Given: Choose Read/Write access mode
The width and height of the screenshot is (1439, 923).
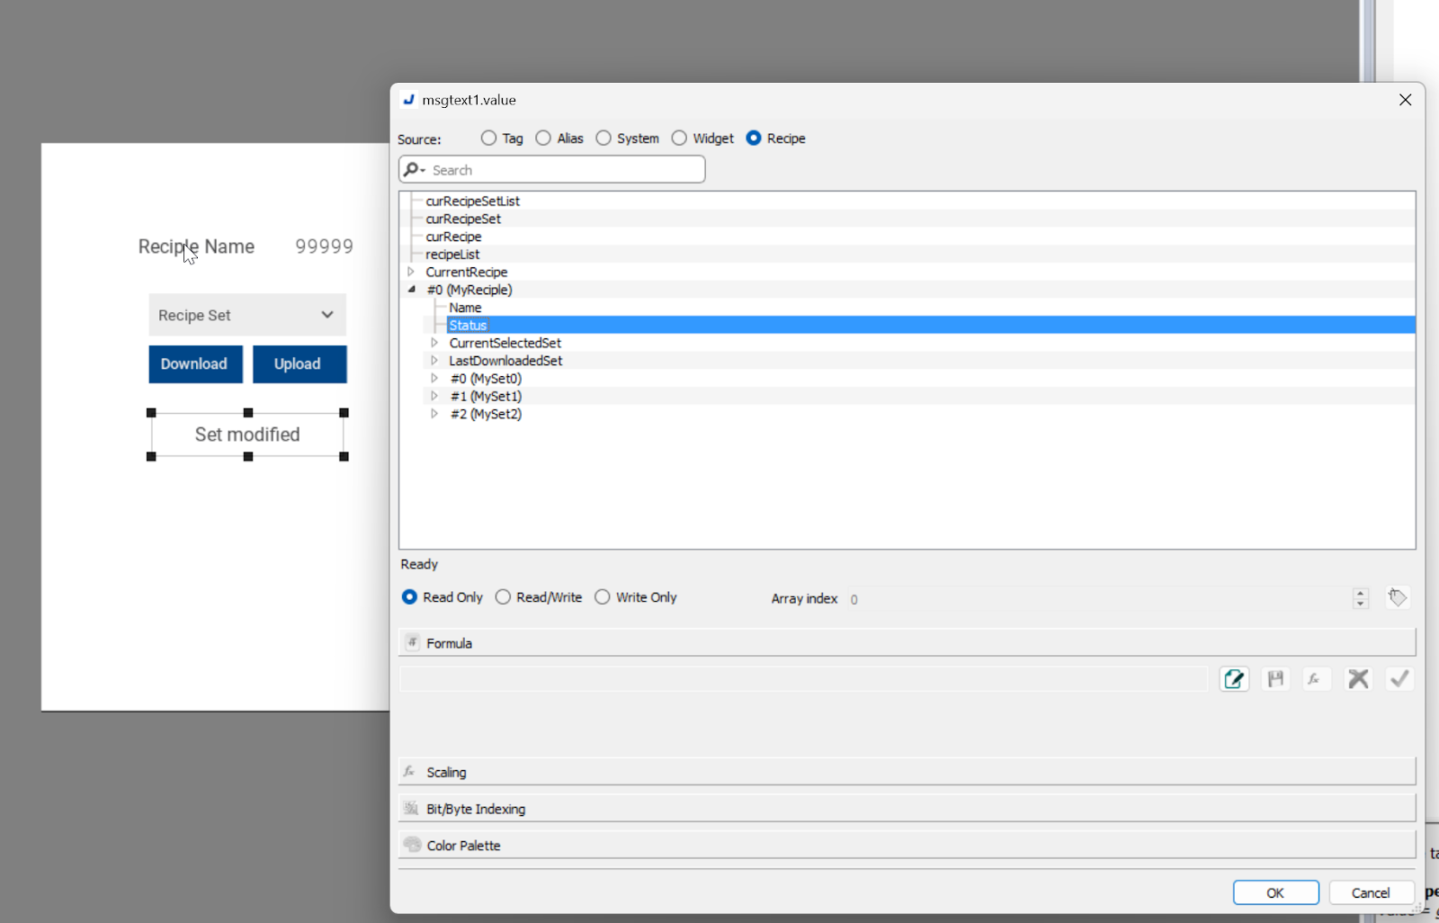Looking at the screenshot, I should (503, 596).
